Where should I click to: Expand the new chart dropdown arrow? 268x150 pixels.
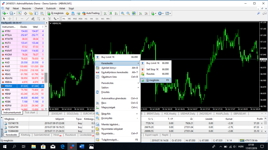(7, 13)
